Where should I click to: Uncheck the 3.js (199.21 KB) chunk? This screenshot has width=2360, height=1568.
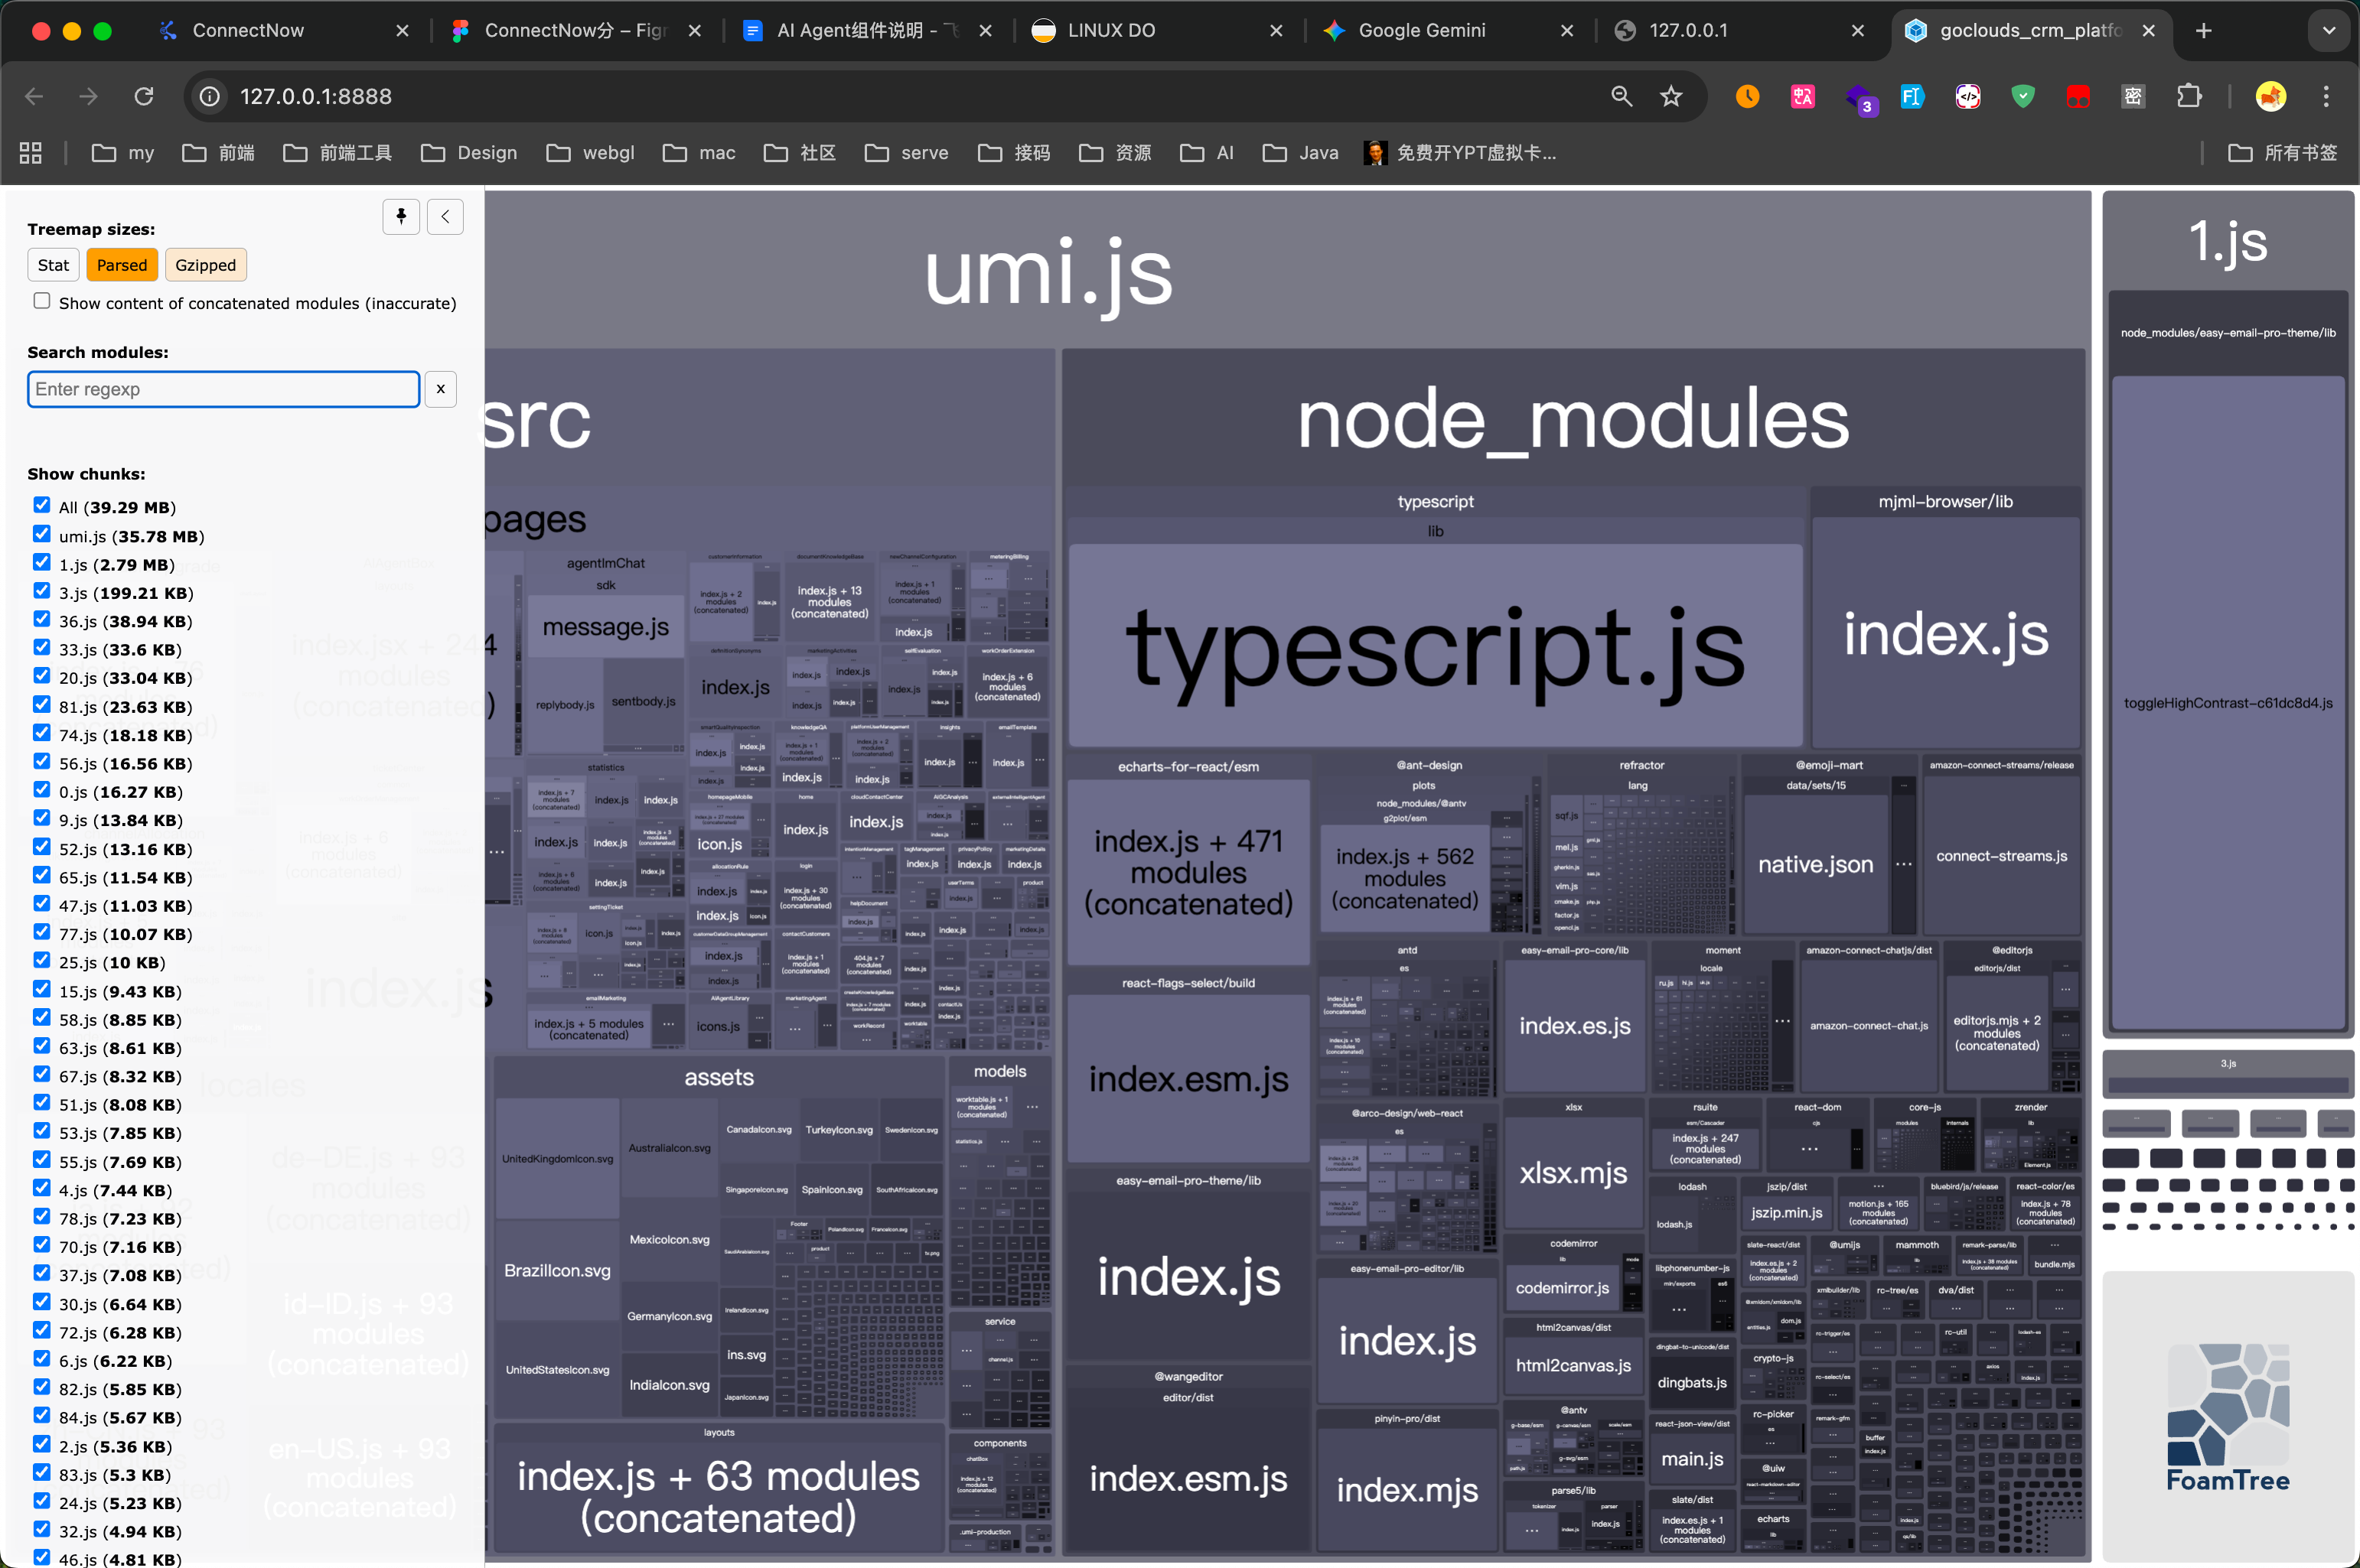point(42,591)
